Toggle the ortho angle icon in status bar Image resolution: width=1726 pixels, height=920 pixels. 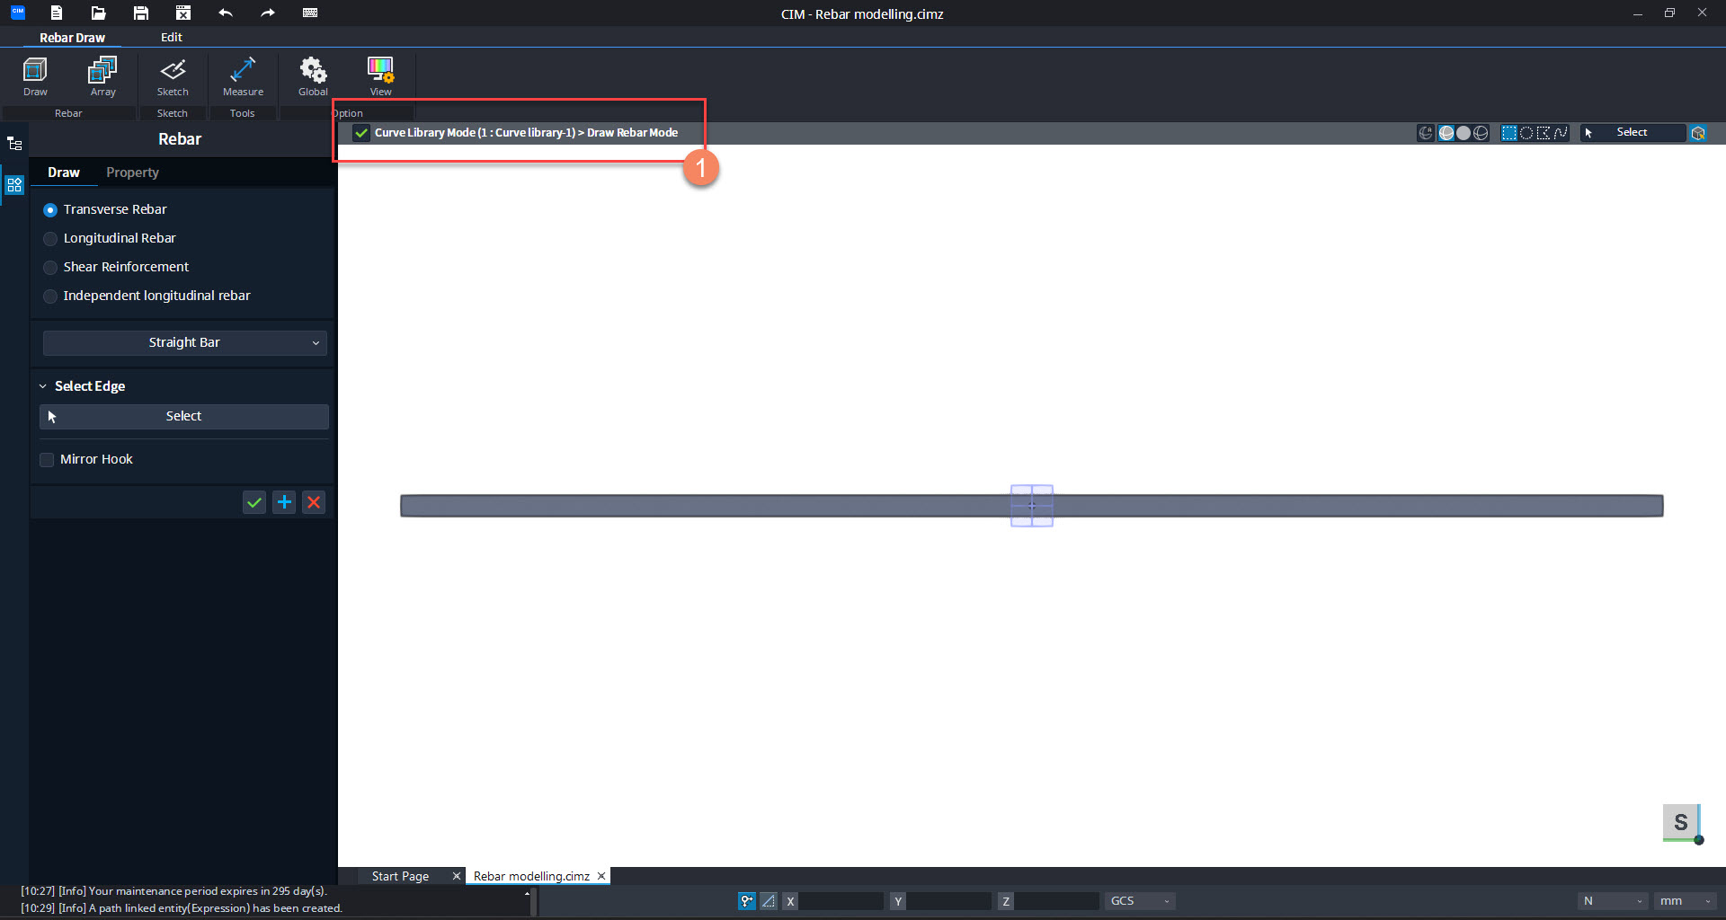pyautogui.click(x=769, y=901)
